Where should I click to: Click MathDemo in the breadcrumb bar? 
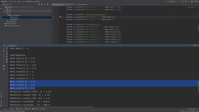[x=30, y=2]
